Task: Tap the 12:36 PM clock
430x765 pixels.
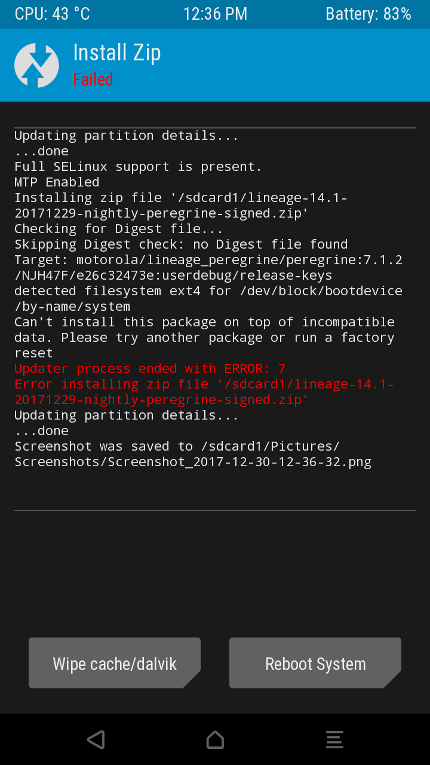Action: click(x=215, y=14)
